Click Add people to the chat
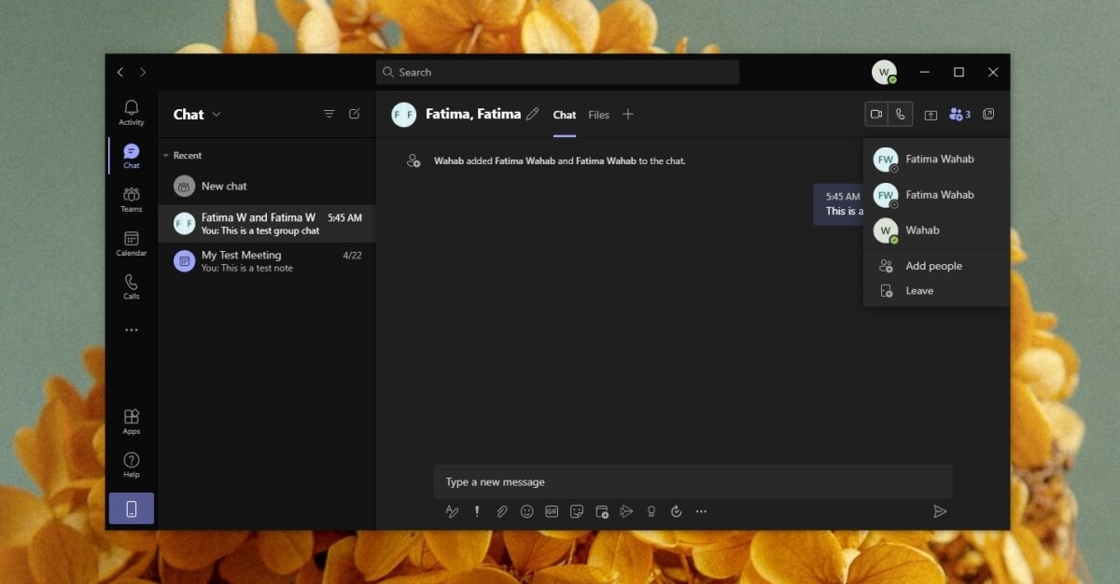The height and width of the screenshot is (584, 1120). point(933,266)
